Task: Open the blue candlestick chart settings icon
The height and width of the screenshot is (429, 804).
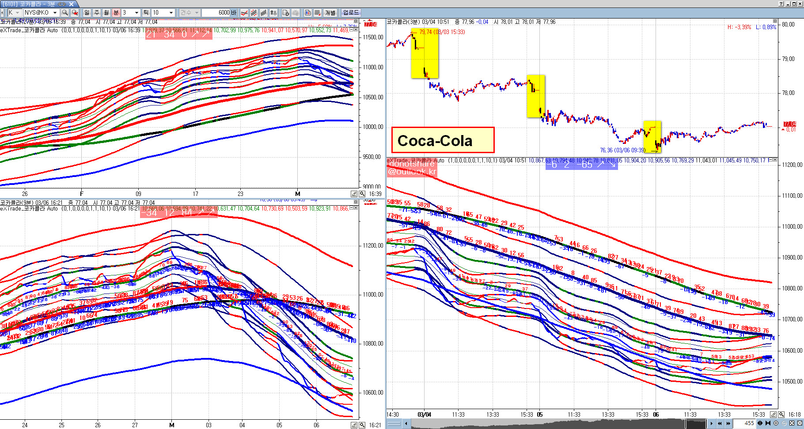Action: (x=308, y=13)
